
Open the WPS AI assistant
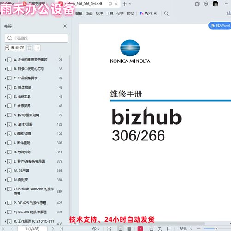148,13
